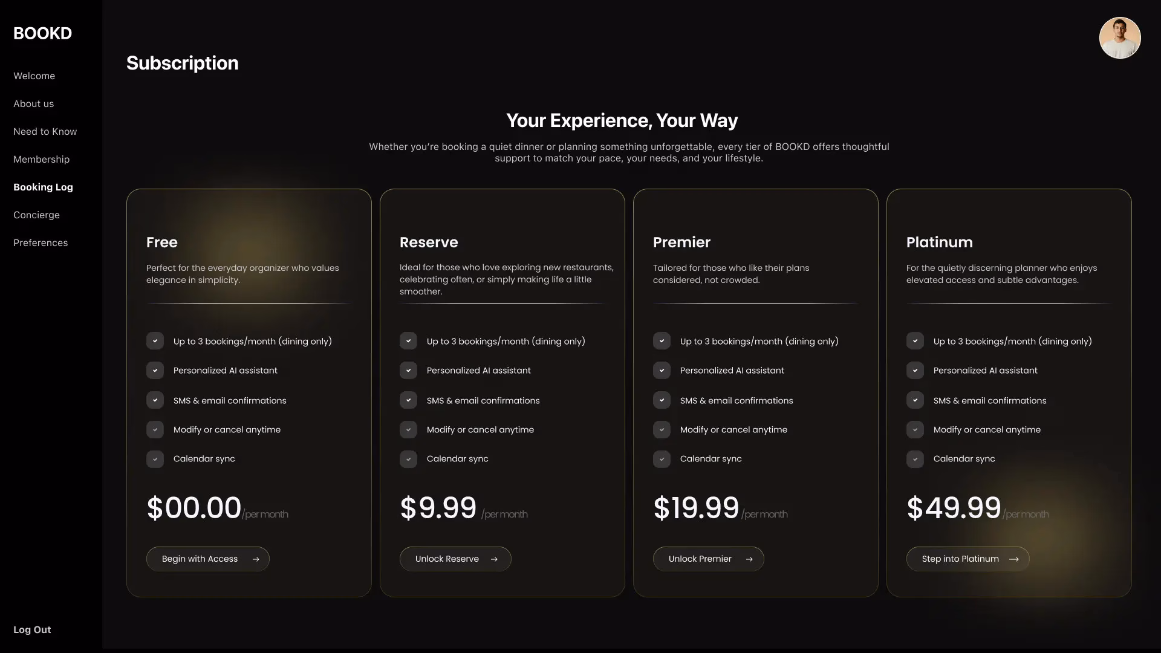Click arrow icon on Begin with Access

coord(256,559)
